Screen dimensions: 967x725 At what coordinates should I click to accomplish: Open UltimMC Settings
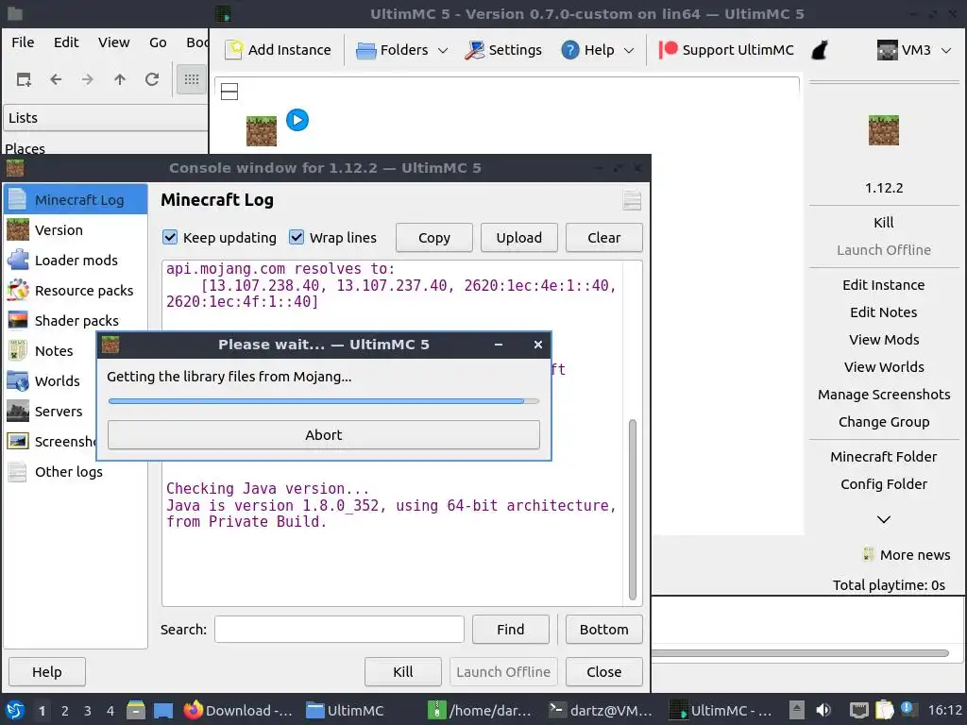tap(503, 50)
